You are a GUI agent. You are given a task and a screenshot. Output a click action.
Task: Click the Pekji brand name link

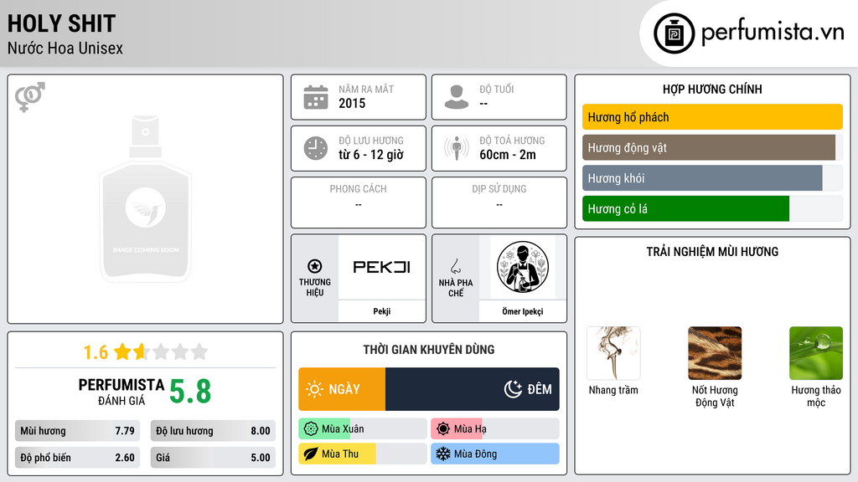(381, 311)
